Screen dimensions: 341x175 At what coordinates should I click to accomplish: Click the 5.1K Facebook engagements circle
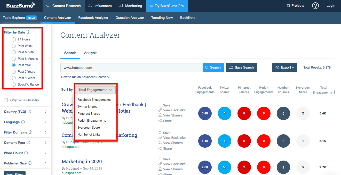click(x=205, y=141)
